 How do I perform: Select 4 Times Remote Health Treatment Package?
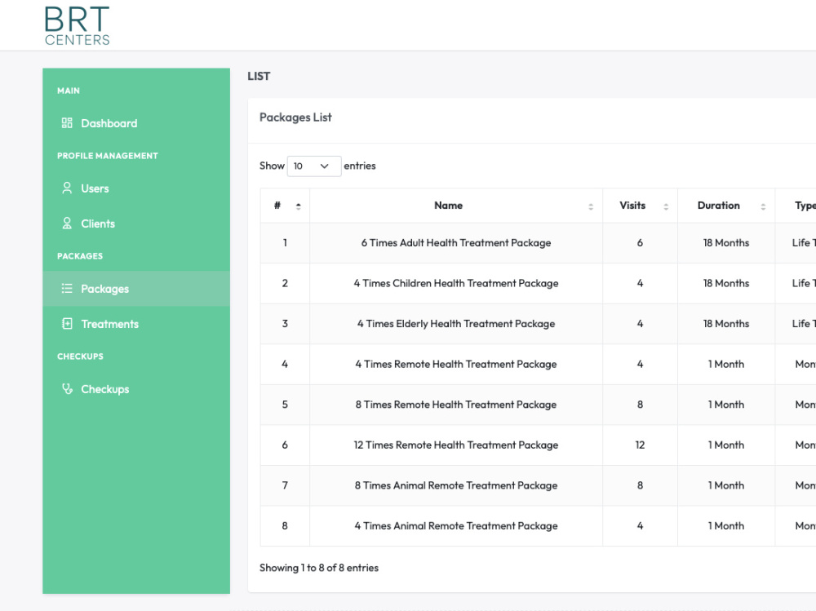click(456, 365)
